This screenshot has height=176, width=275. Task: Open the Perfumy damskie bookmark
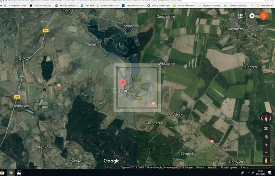[x=67, y=5]
